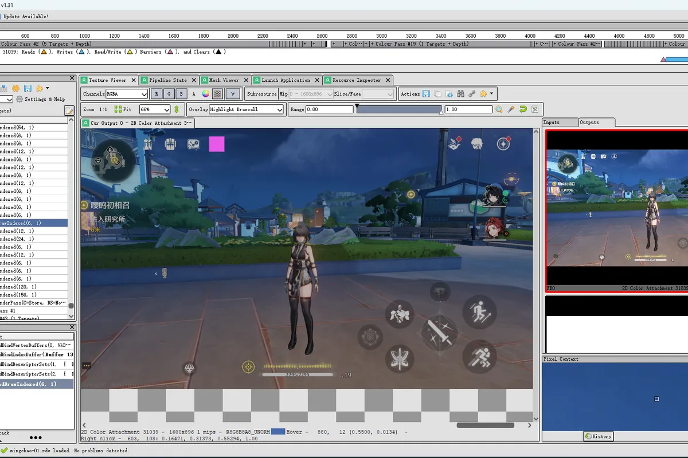Toggle the red channel R button
The image size is (688, 458).
coord(157,94)
